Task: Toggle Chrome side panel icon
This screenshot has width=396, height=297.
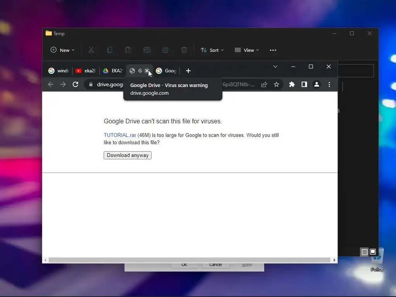Action: 304,84
